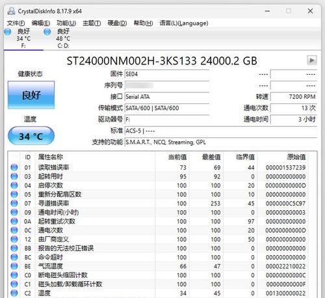The image size is (325, 298).
Task: Click the 34 °C temperature button
Action: (x=31, y=136)
